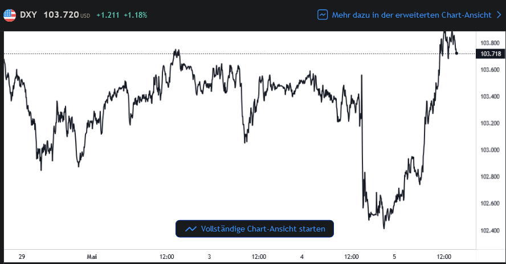Viewport: 506px width, 264px height.
Task: Click the 102.400 price axis label
Action: click(490, 230)
